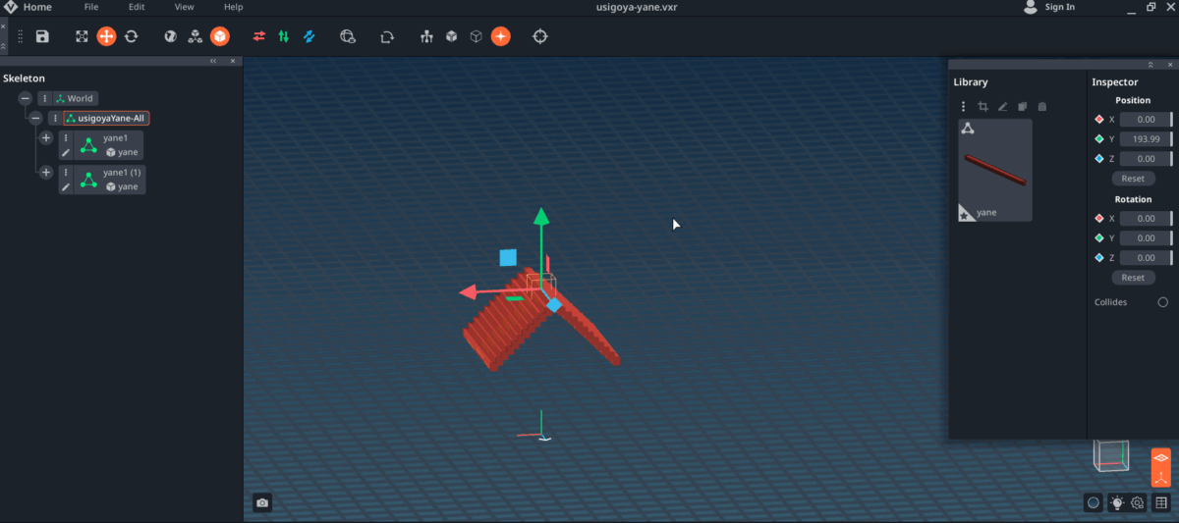This screenshot has width=1179, height=523.
Task: Open the File menu
Action: pyautogui.click(x=91, y=7)
